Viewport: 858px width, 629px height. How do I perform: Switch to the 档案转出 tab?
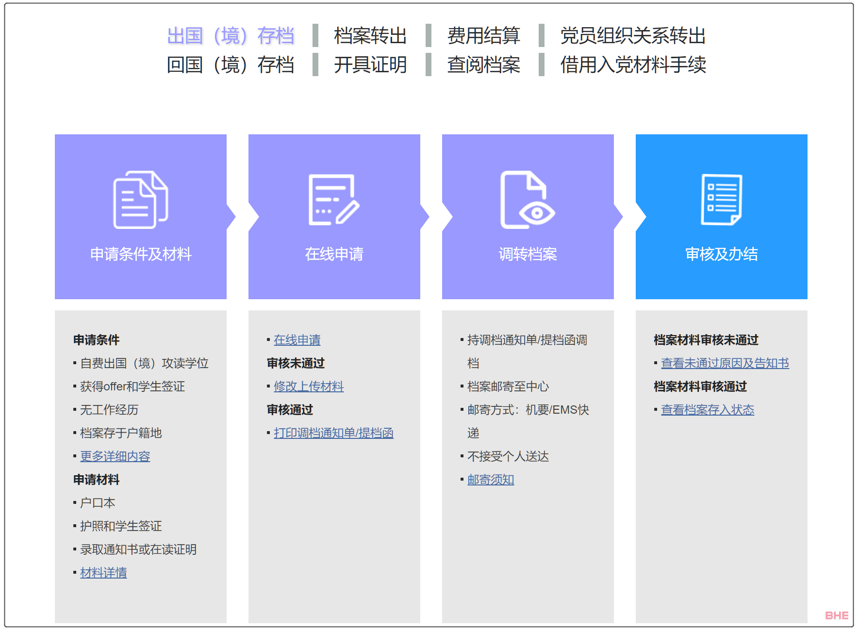pyautogui.click(x=370, y=36)
